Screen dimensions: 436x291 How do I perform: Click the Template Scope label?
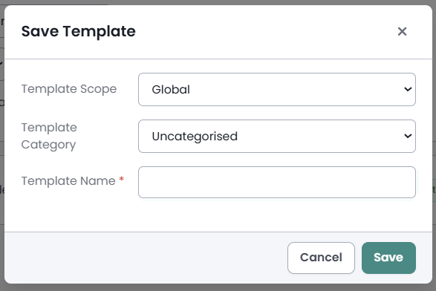pos(69,89)
